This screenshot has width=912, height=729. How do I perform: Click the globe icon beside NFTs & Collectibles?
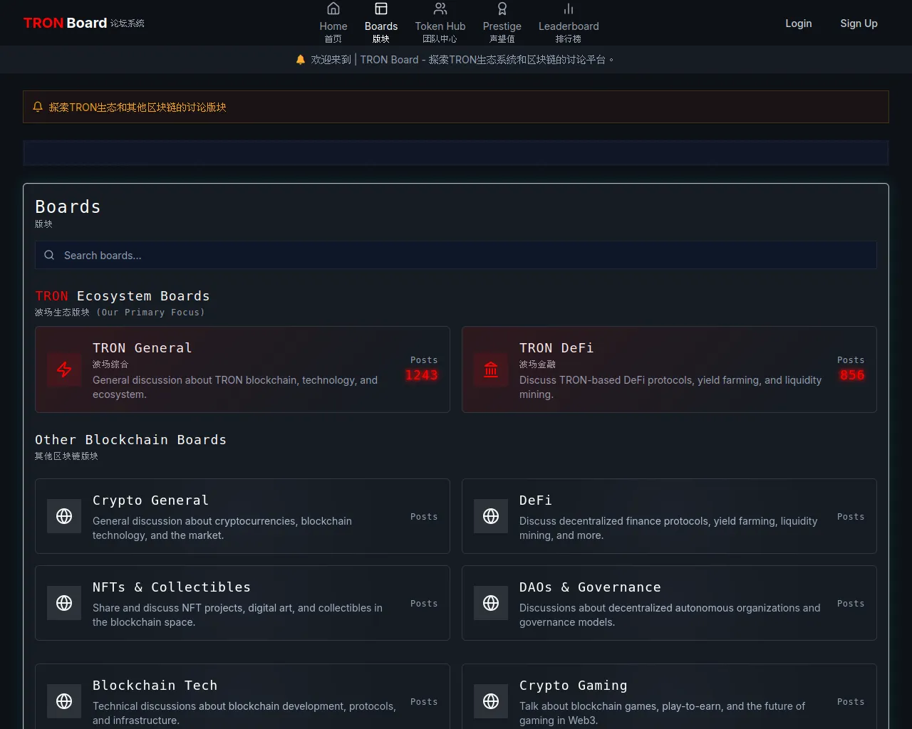tap(64, 603)
